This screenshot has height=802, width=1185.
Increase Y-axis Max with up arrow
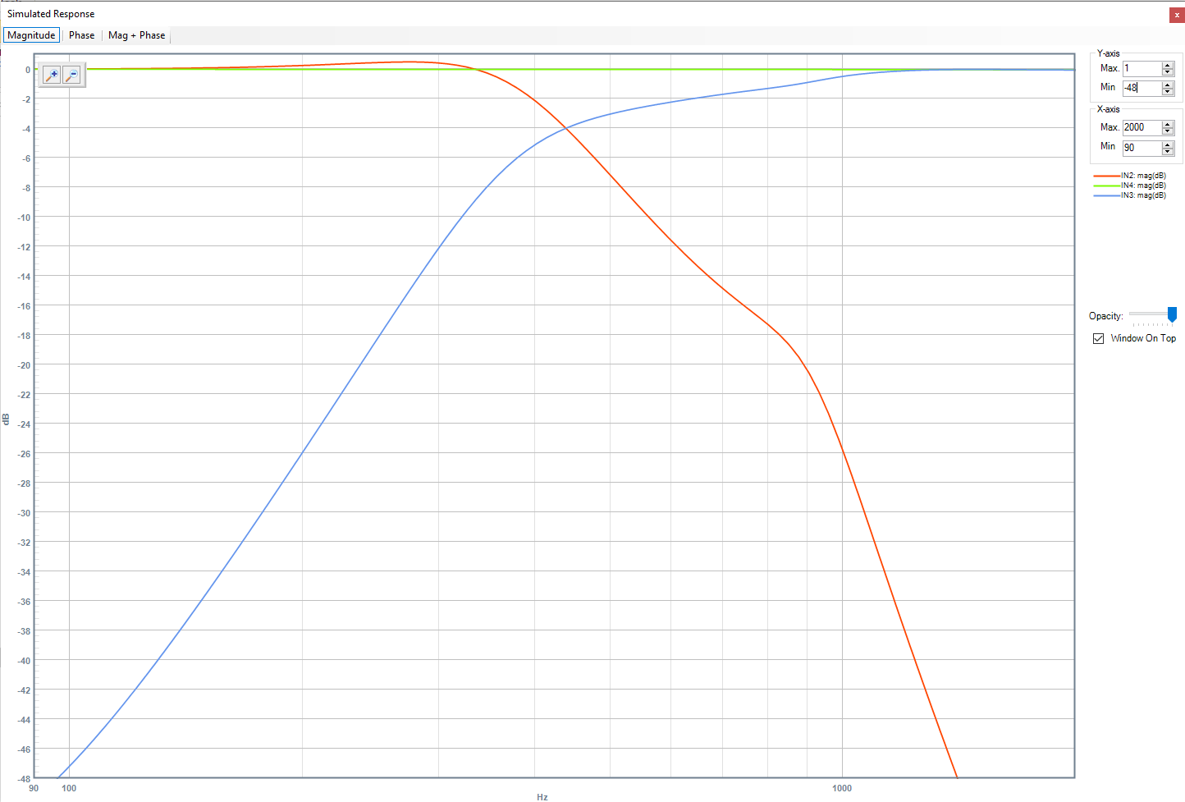point(1168,66)
